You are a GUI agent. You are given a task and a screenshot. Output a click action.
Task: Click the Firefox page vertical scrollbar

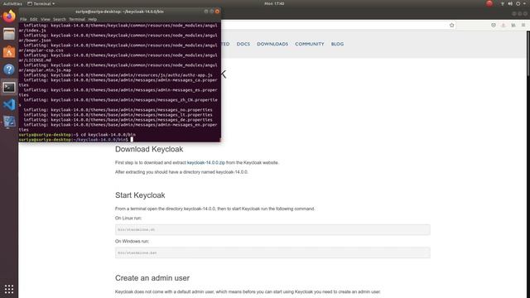pos(528,54)
